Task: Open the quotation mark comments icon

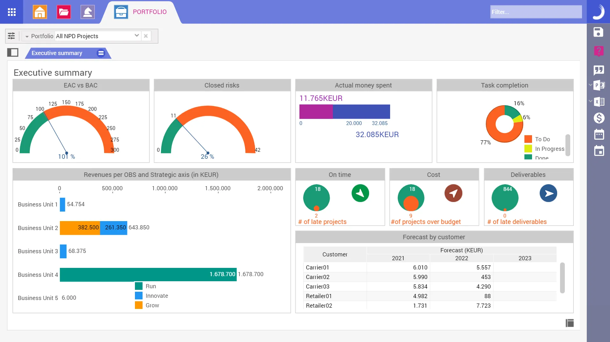Action: 598,70
